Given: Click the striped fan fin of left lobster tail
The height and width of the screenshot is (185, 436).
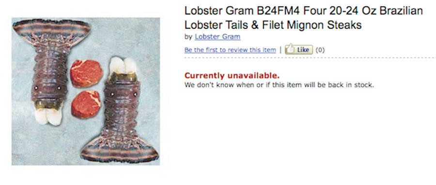Looking at the screenshot, I should [x=52, y=28].
